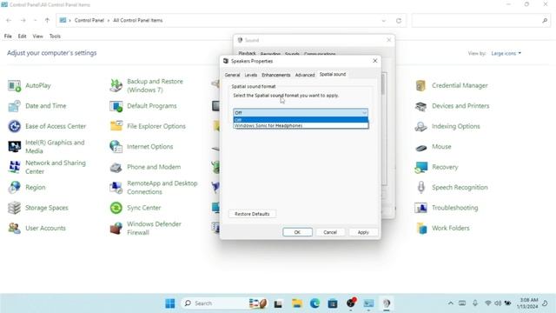Screen dimensions: 556x313
Task: Launch Microsoft Edge from taskbar
Action: (x=314, y=303)
